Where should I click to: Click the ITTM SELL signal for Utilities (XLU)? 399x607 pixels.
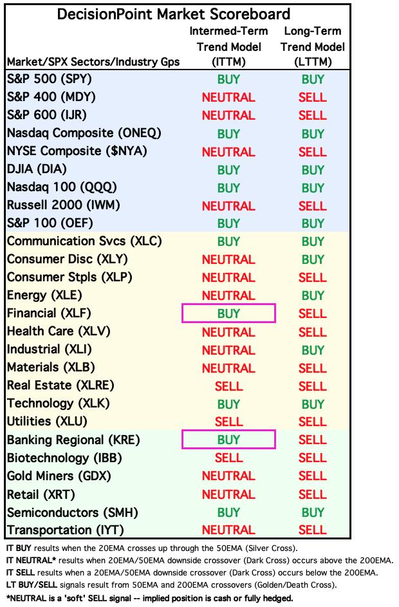pos(228,422)
